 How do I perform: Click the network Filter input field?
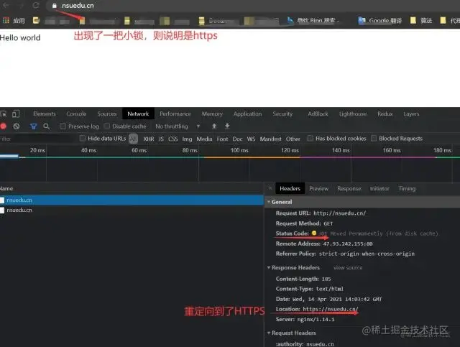tap(38, 139)
